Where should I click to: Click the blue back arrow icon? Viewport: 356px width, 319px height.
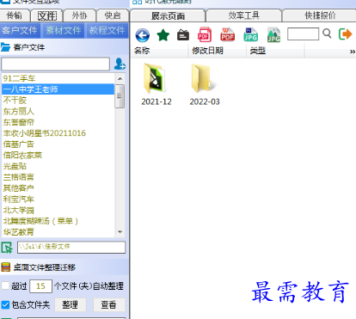pyautogui.click(x=143, y=35)
